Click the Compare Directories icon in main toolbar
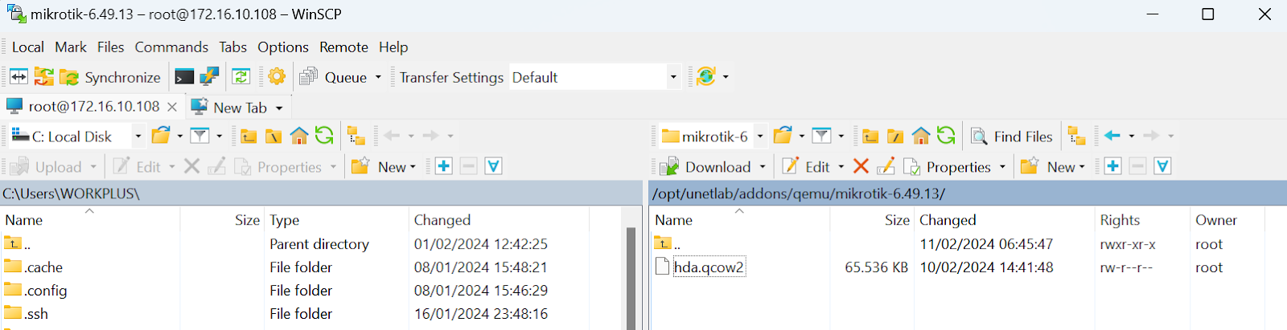 point(19,77)
